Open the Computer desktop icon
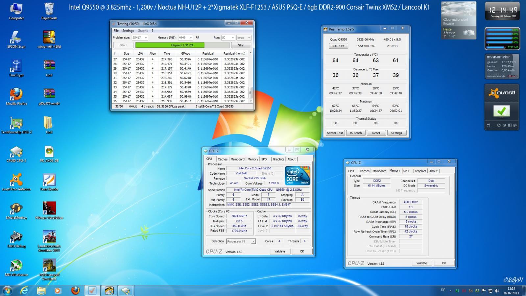Screen dimensions: 526x296 click(16, 12)
